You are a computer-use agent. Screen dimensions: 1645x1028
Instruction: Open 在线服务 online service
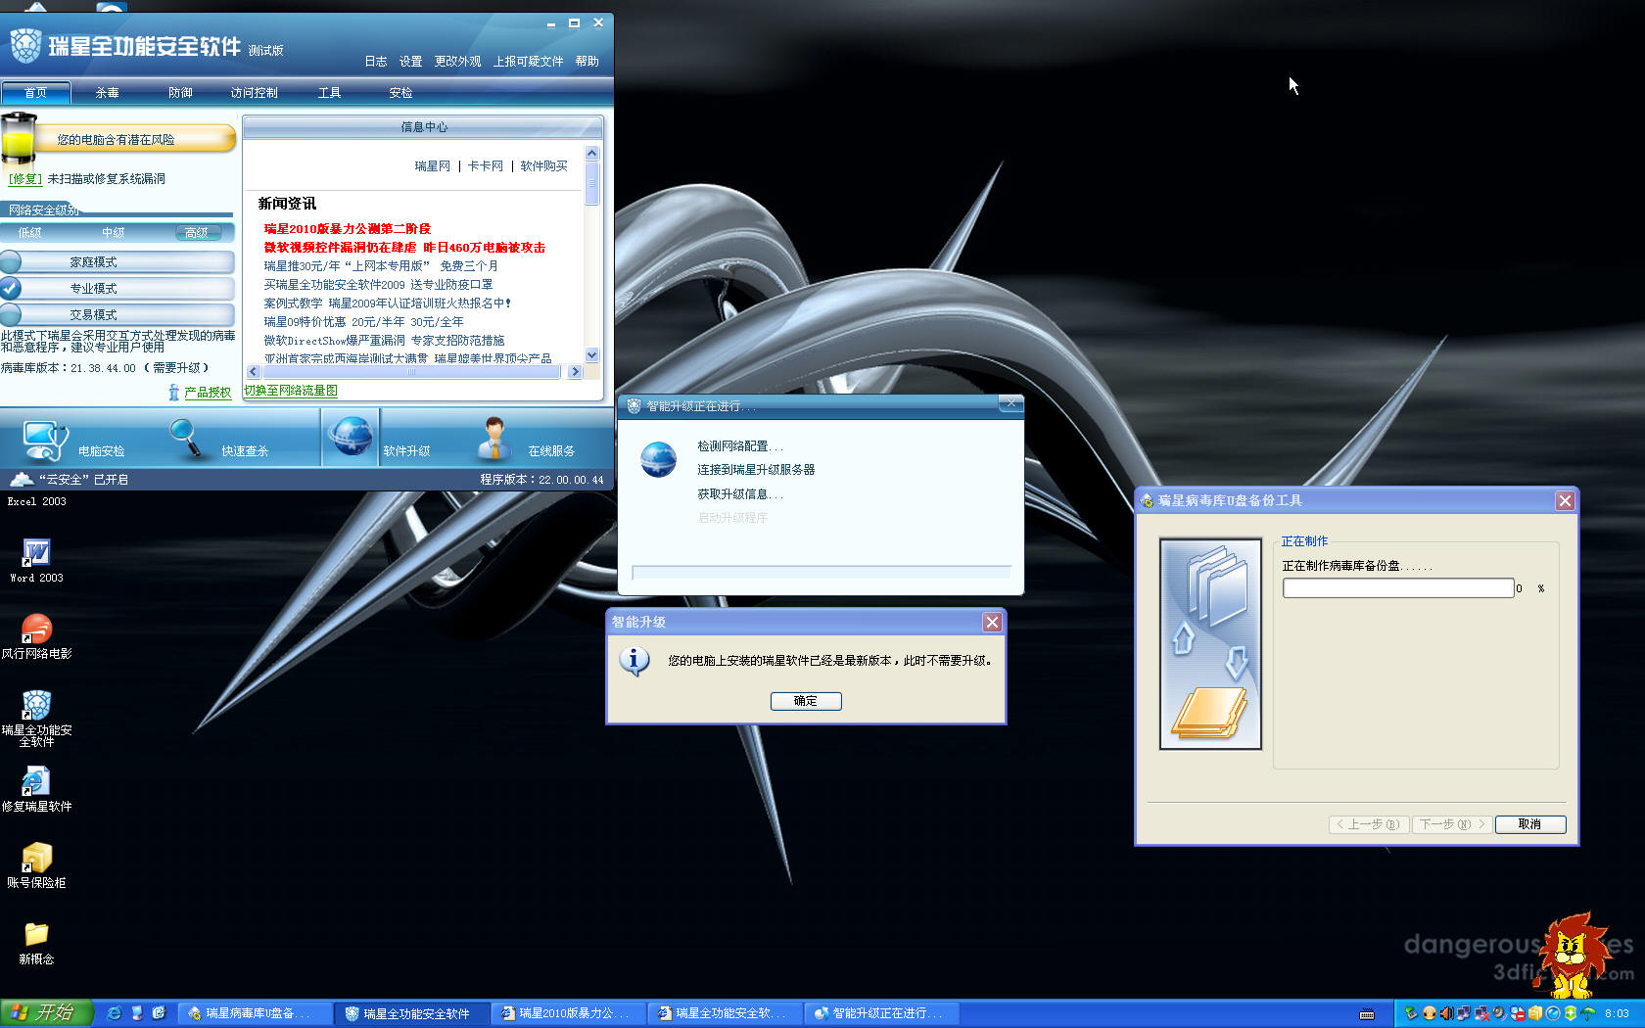click(494, 438)
